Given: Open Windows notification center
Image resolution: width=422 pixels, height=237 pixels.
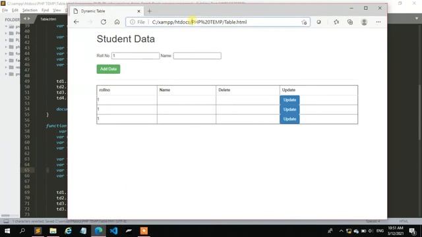Looking at the screenshot, I should coord(412,231).
